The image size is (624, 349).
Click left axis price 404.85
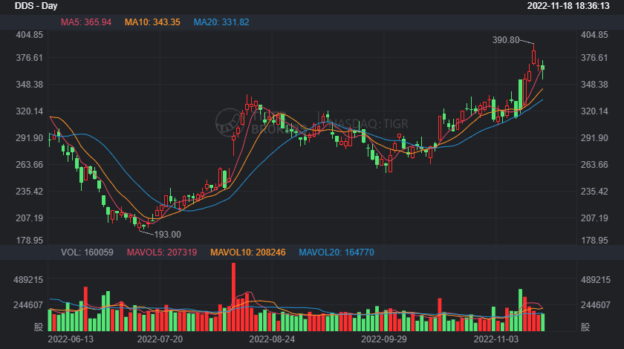(x=30, y=35)
